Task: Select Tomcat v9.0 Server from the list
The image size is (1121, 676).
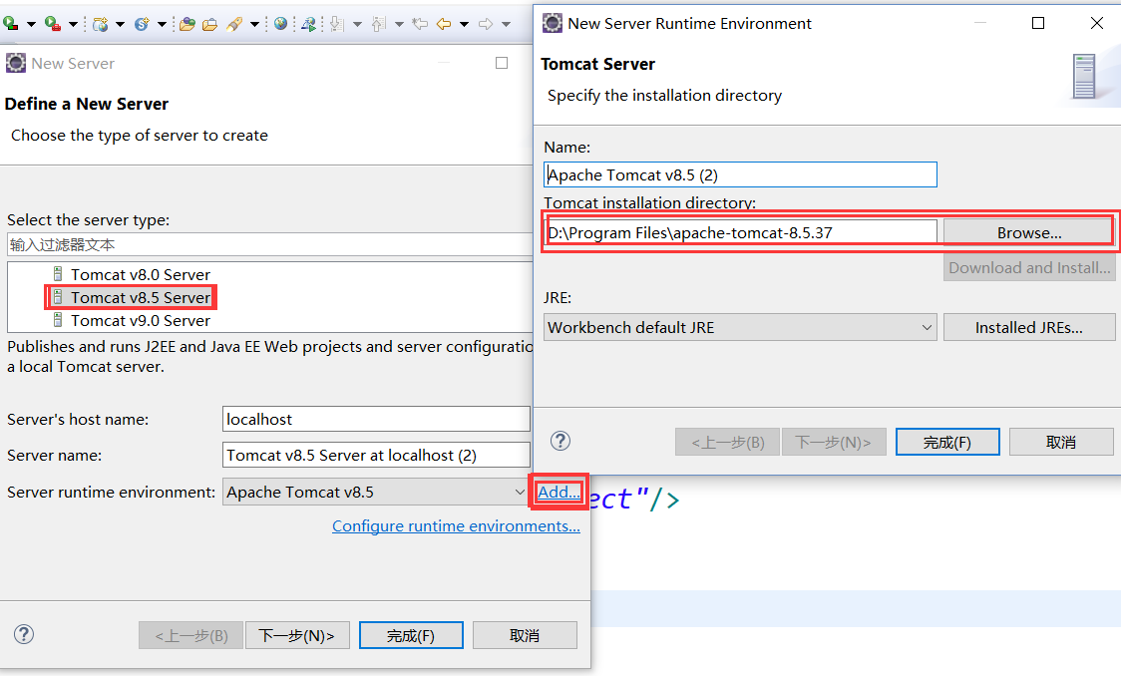Action: tap(140, 320)
